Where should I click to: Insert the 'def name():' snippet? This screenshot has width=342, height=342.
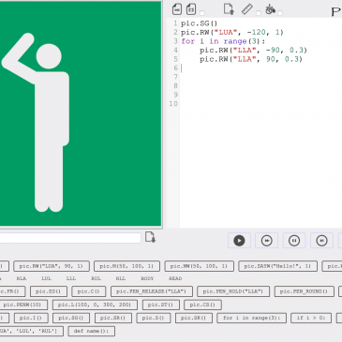click(92, 331)
